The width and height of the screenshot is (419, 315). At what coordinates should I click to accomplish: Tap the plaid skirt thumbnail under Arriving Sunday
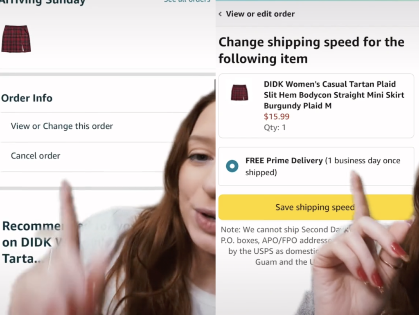(16, 39)
